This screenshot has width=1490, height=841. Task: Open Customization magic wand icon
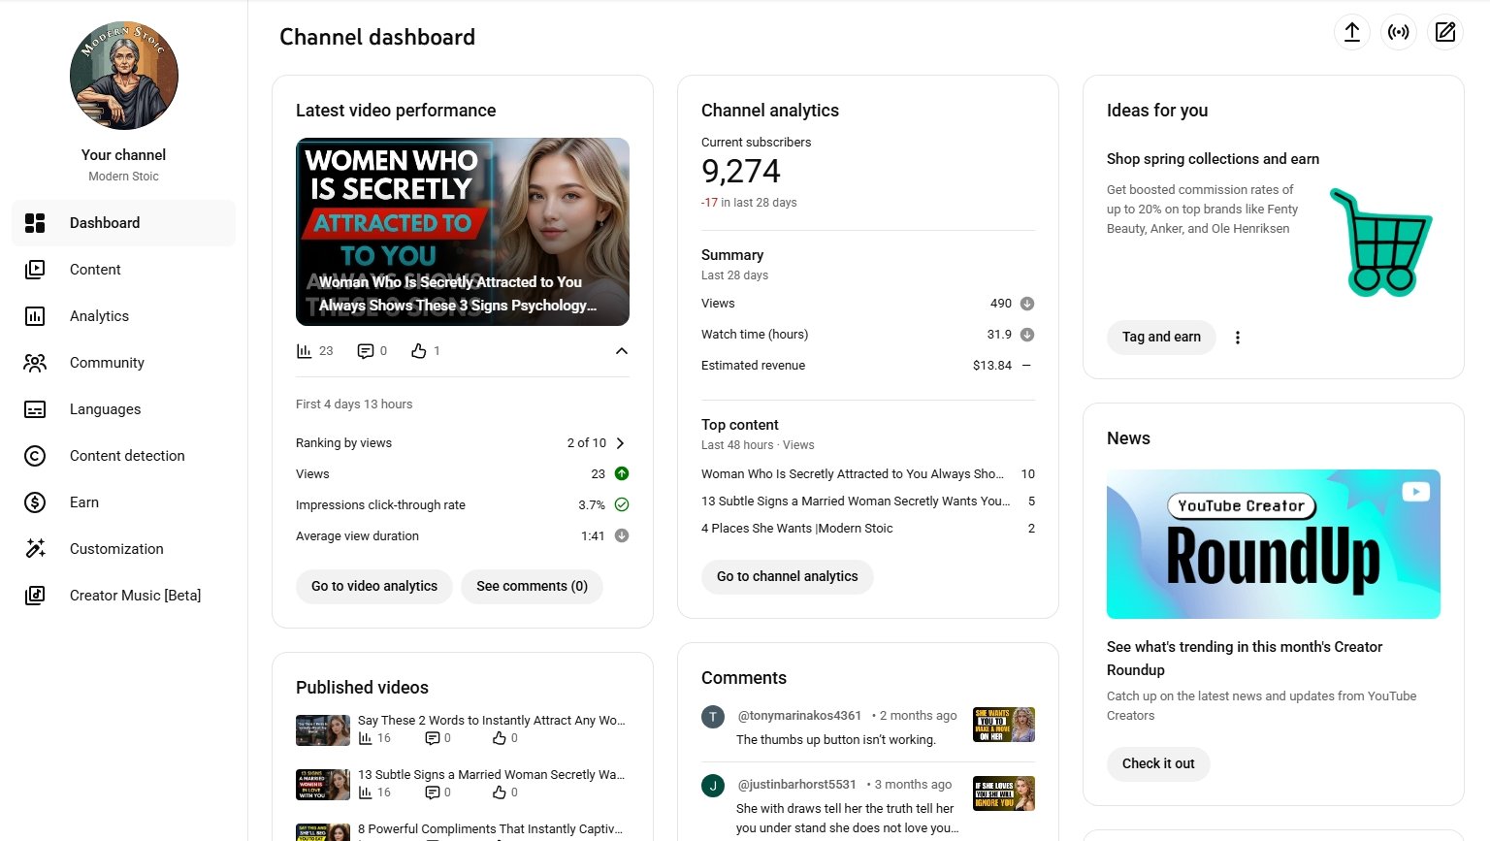35,549
